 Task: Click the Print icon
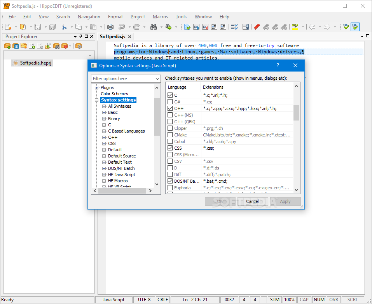click(110, 26)
